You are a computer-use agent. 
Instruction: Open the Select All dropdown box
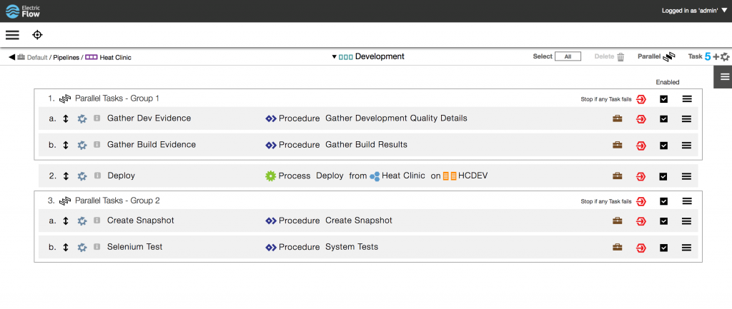tap(568, 56)
